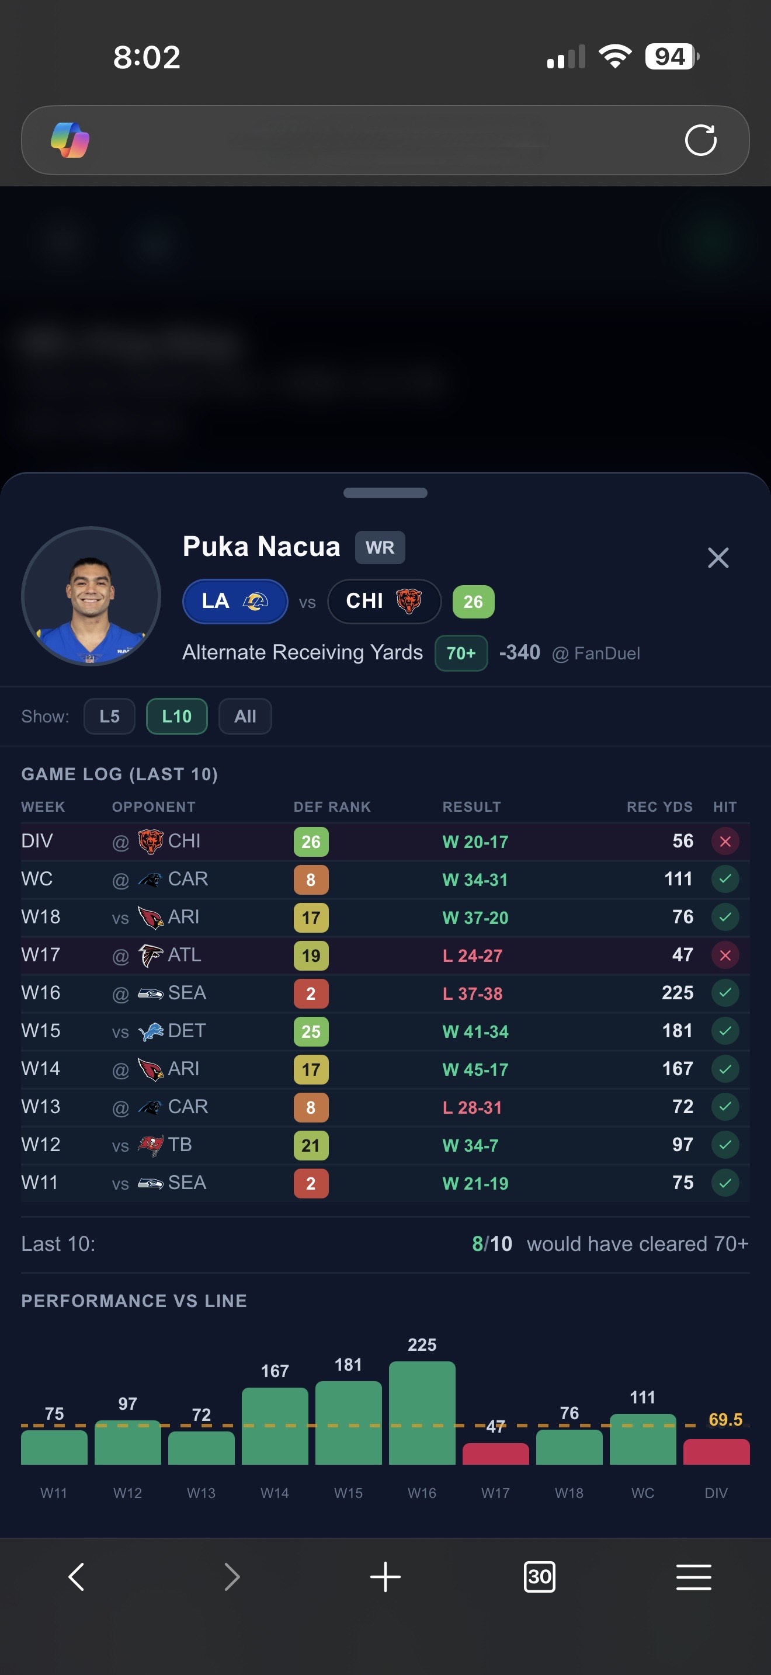The image size is (771, 1675).
Task: Open the tab switcher showing 30 tabs
Action: tap(539, 1577)
